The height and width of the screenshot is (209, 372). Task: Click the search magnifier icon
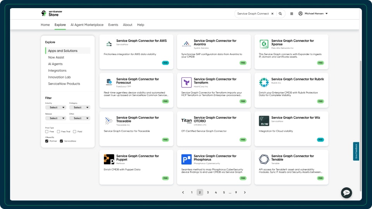pos(280,14)
